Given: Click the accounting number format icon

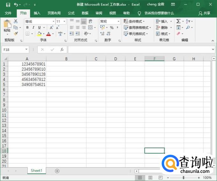Looking at the screenshot, I should (102, 28).
